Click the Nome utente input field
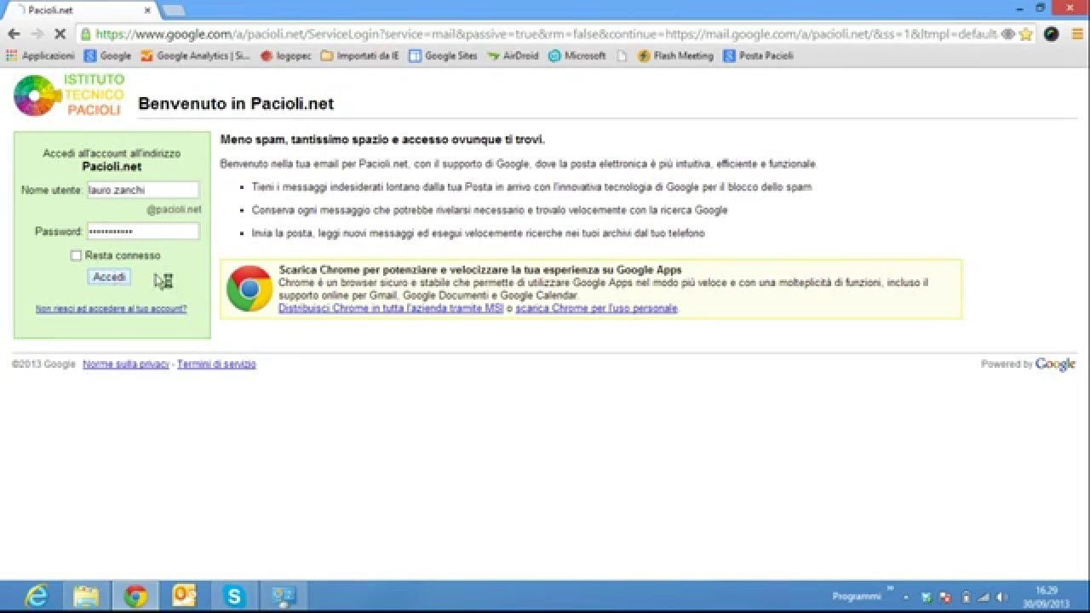Screen dimensions: 1090x613 coord(143,190)
